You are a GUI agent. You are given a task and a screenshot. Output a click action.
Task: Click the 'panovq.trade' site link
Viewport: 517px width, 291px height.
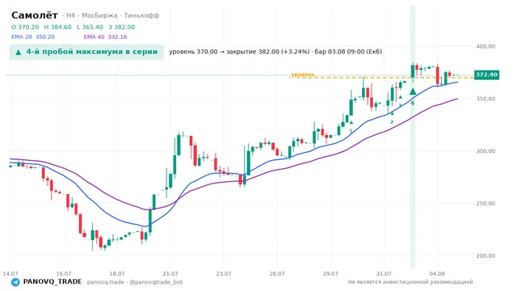point(106,282)
